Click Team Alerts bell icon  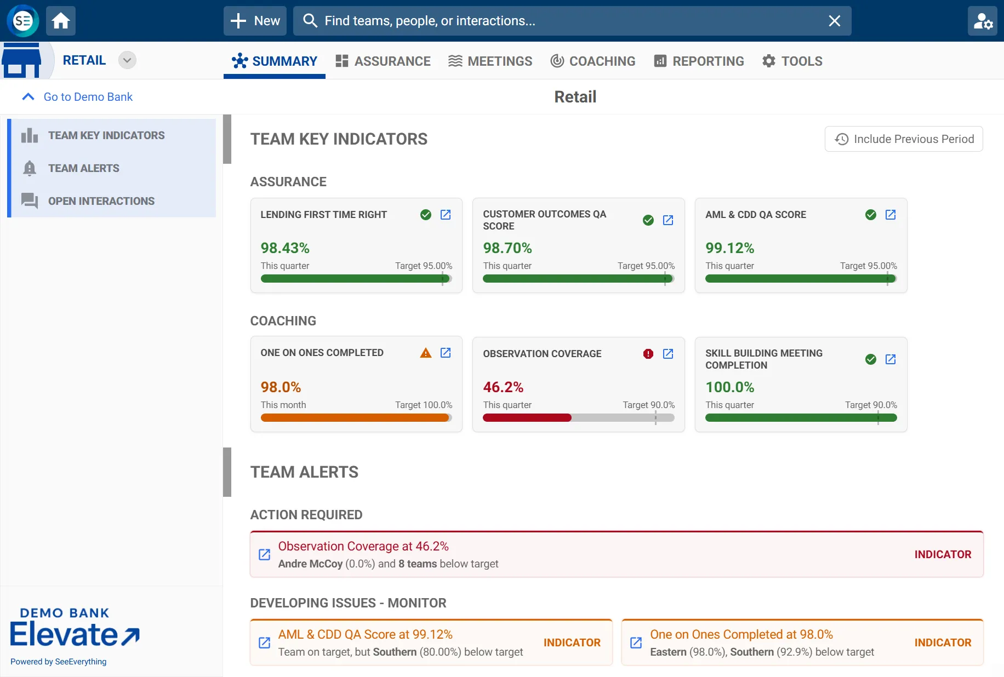30,168
